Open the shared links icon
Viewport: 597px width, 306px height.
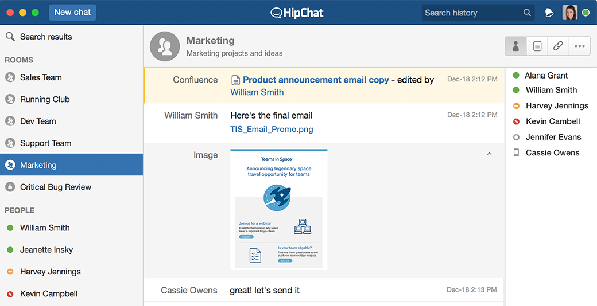[x=558, y=46]
